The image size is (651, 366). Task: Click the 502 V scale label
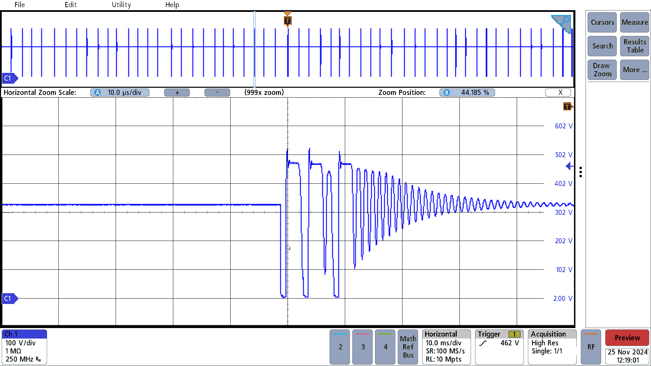[564, 155]
